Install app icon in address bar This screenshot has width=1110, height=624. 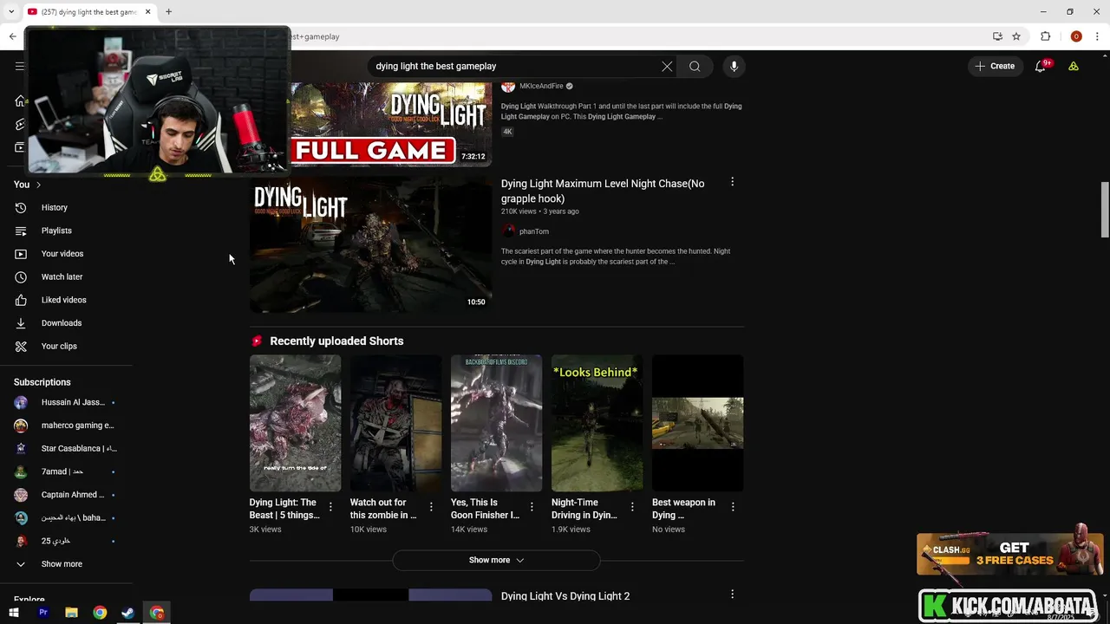point(997,36)
